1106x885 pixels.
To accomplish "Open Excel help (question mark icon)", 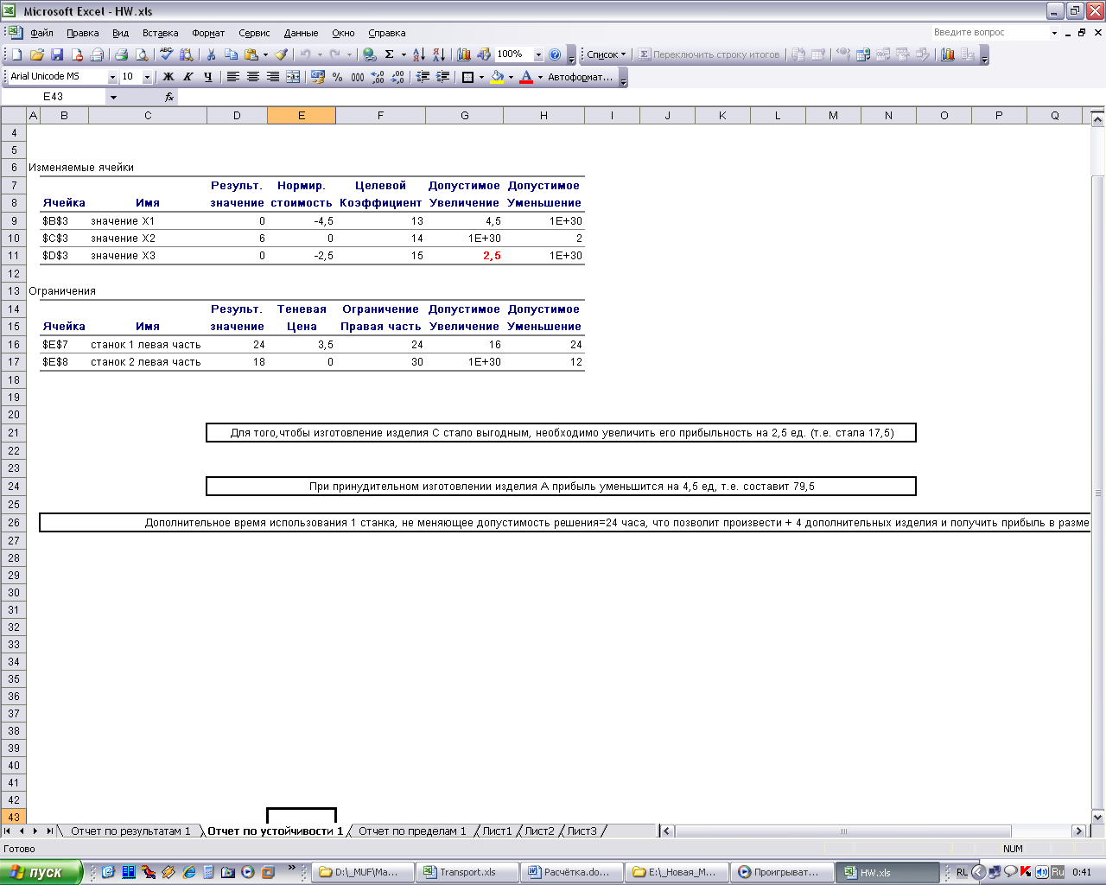I will coord(555,54).
